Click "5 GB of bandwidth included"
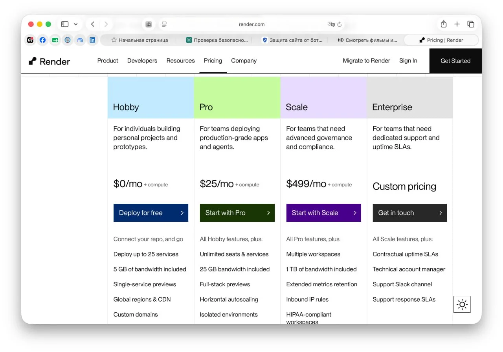This screenshot has width=503, height=352. click(150, 269)
